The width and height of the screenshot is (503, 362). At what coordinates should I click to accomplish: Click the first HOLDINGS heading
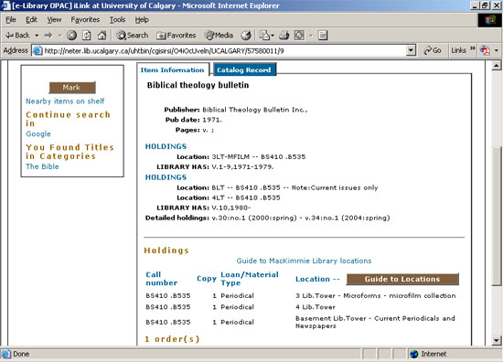point(166,146)
